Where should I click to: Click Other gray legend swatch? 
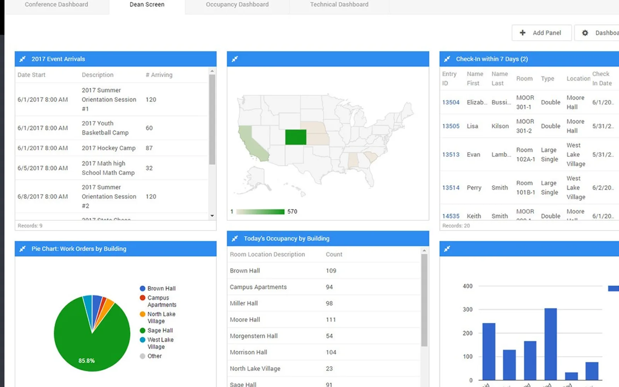tap(142, 356)
